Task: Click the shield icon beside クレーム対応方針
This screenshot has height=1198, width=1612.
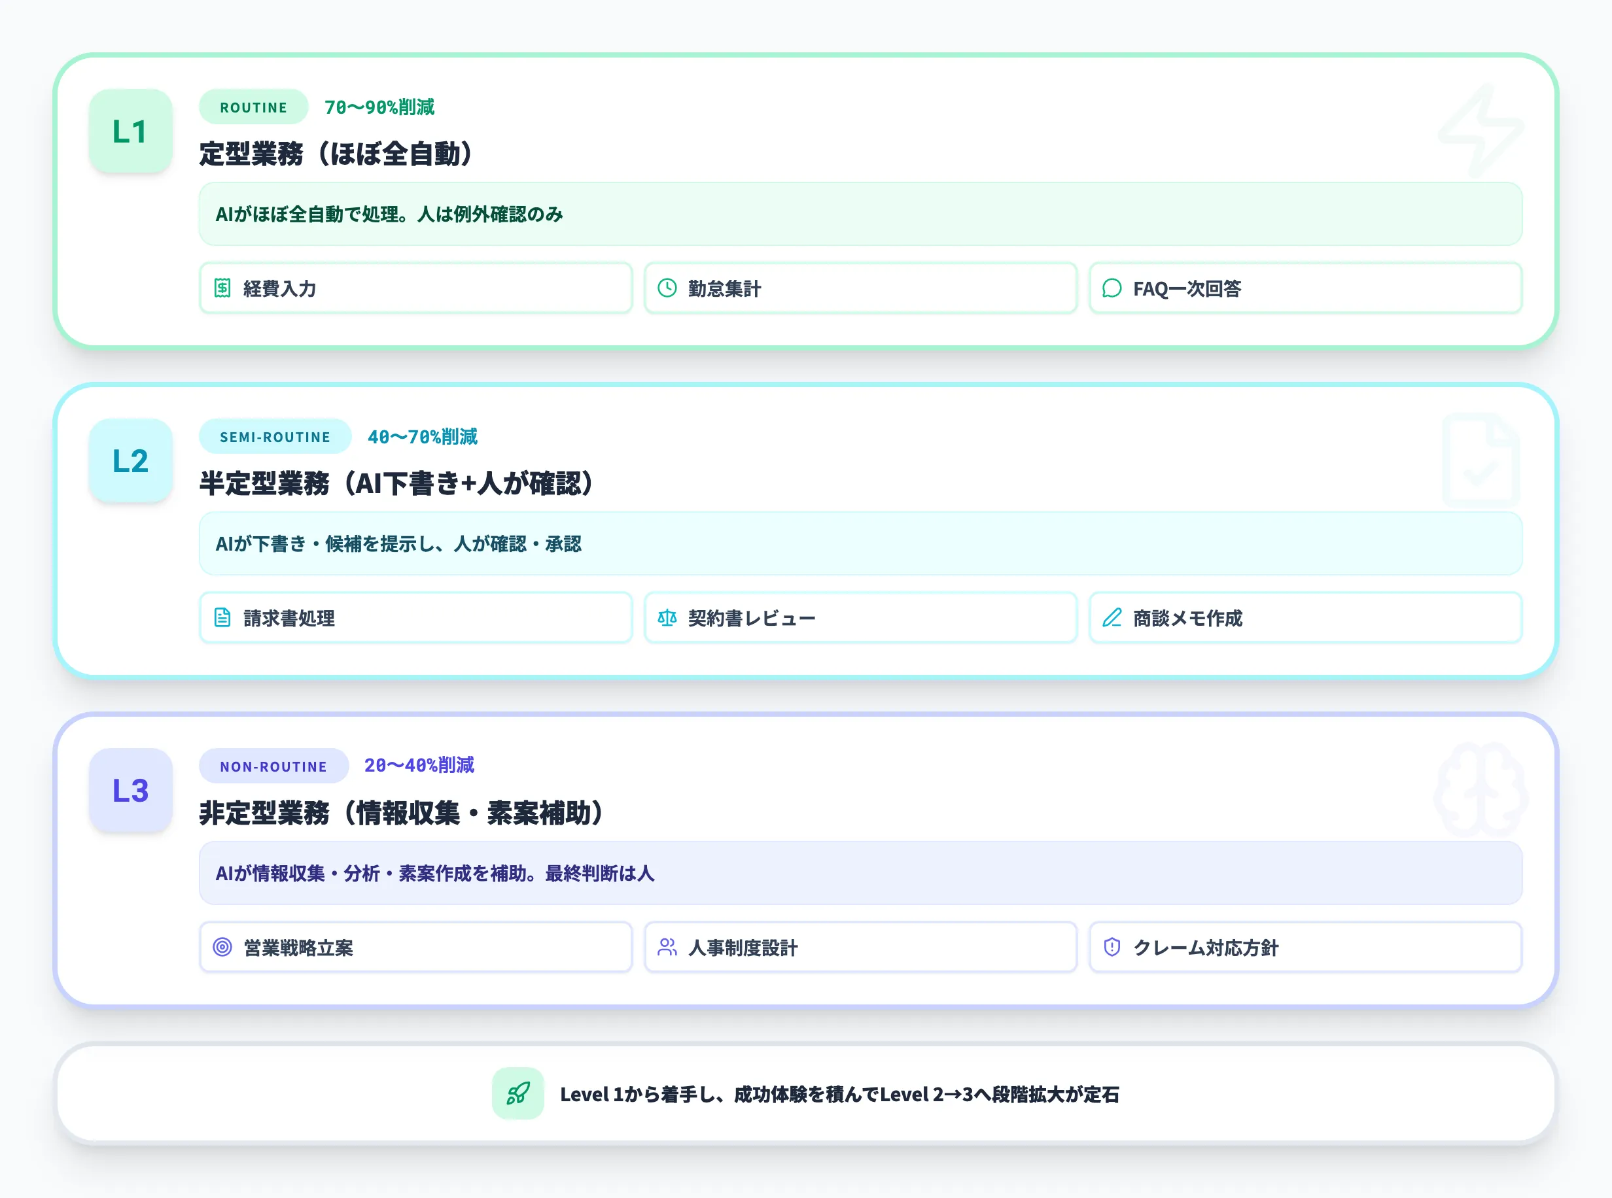Action: 1112,947
